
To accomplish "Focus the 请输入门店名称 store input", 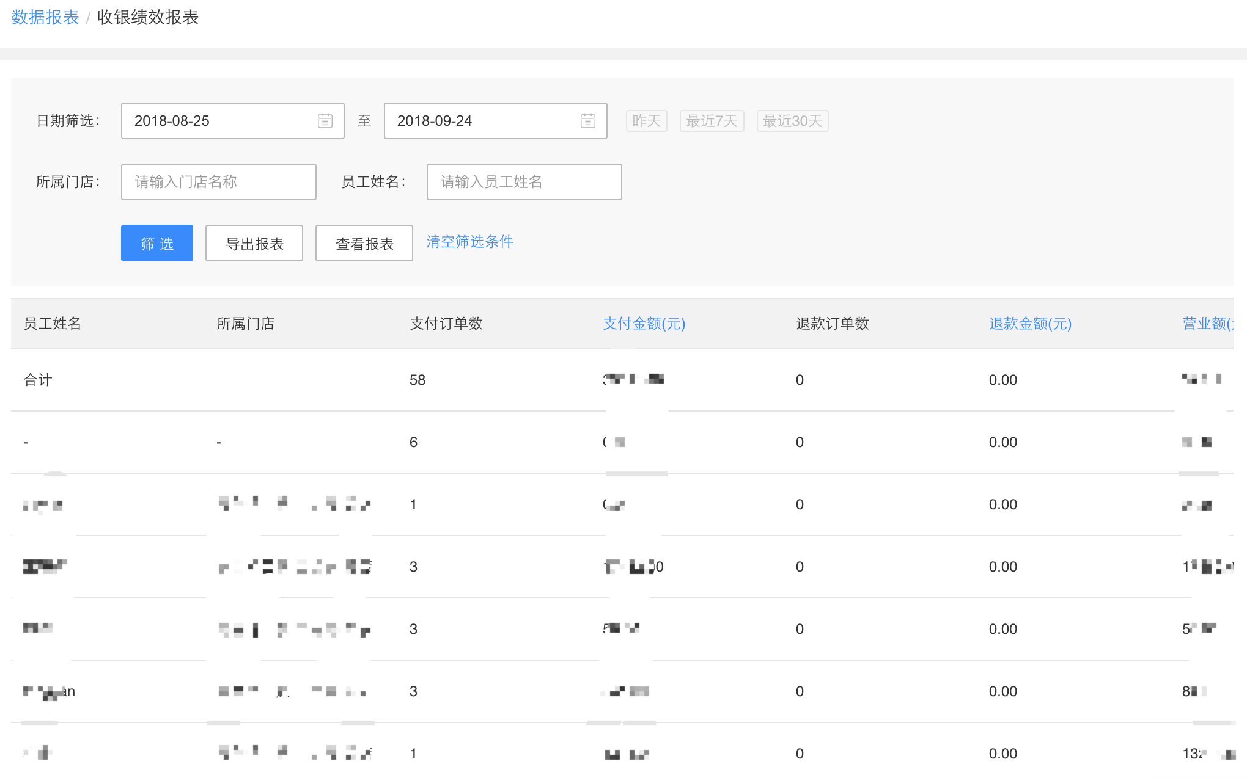I will [219, 182].
